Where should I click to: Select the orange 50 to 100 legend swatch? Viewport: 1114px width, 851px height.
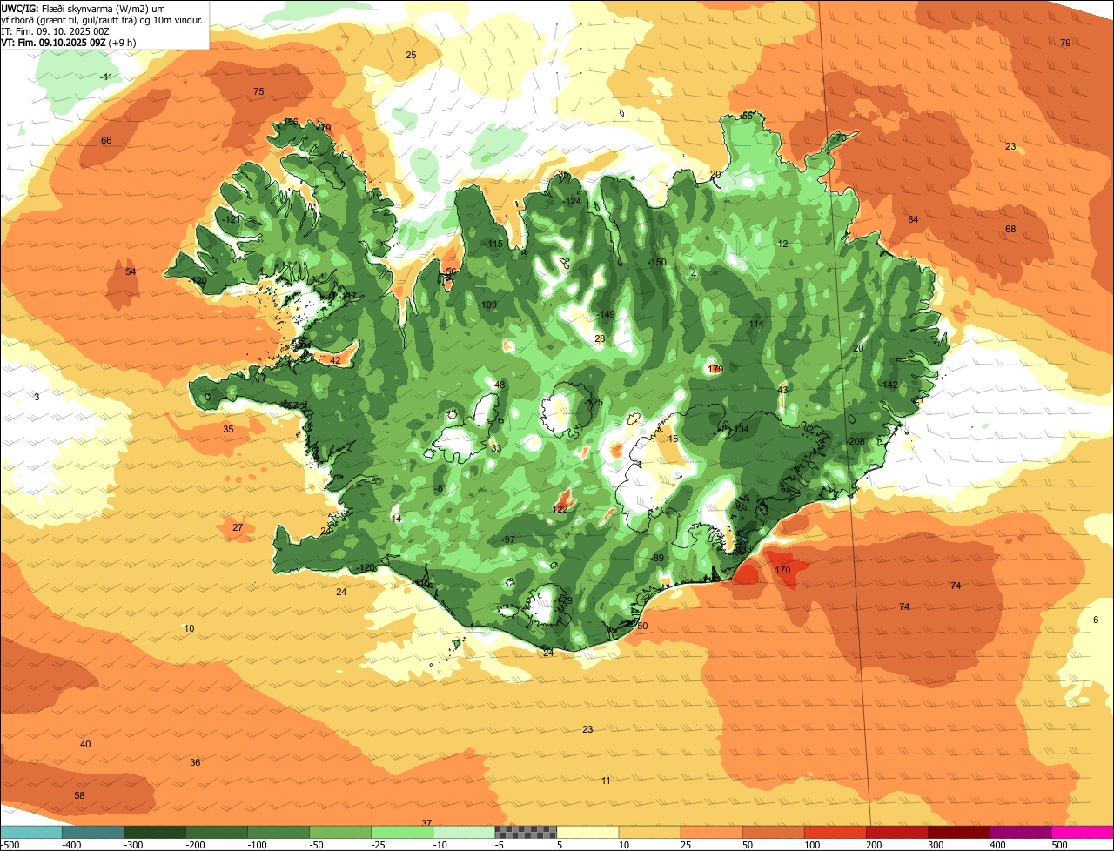pyautogui.click(x=773, y=832)
